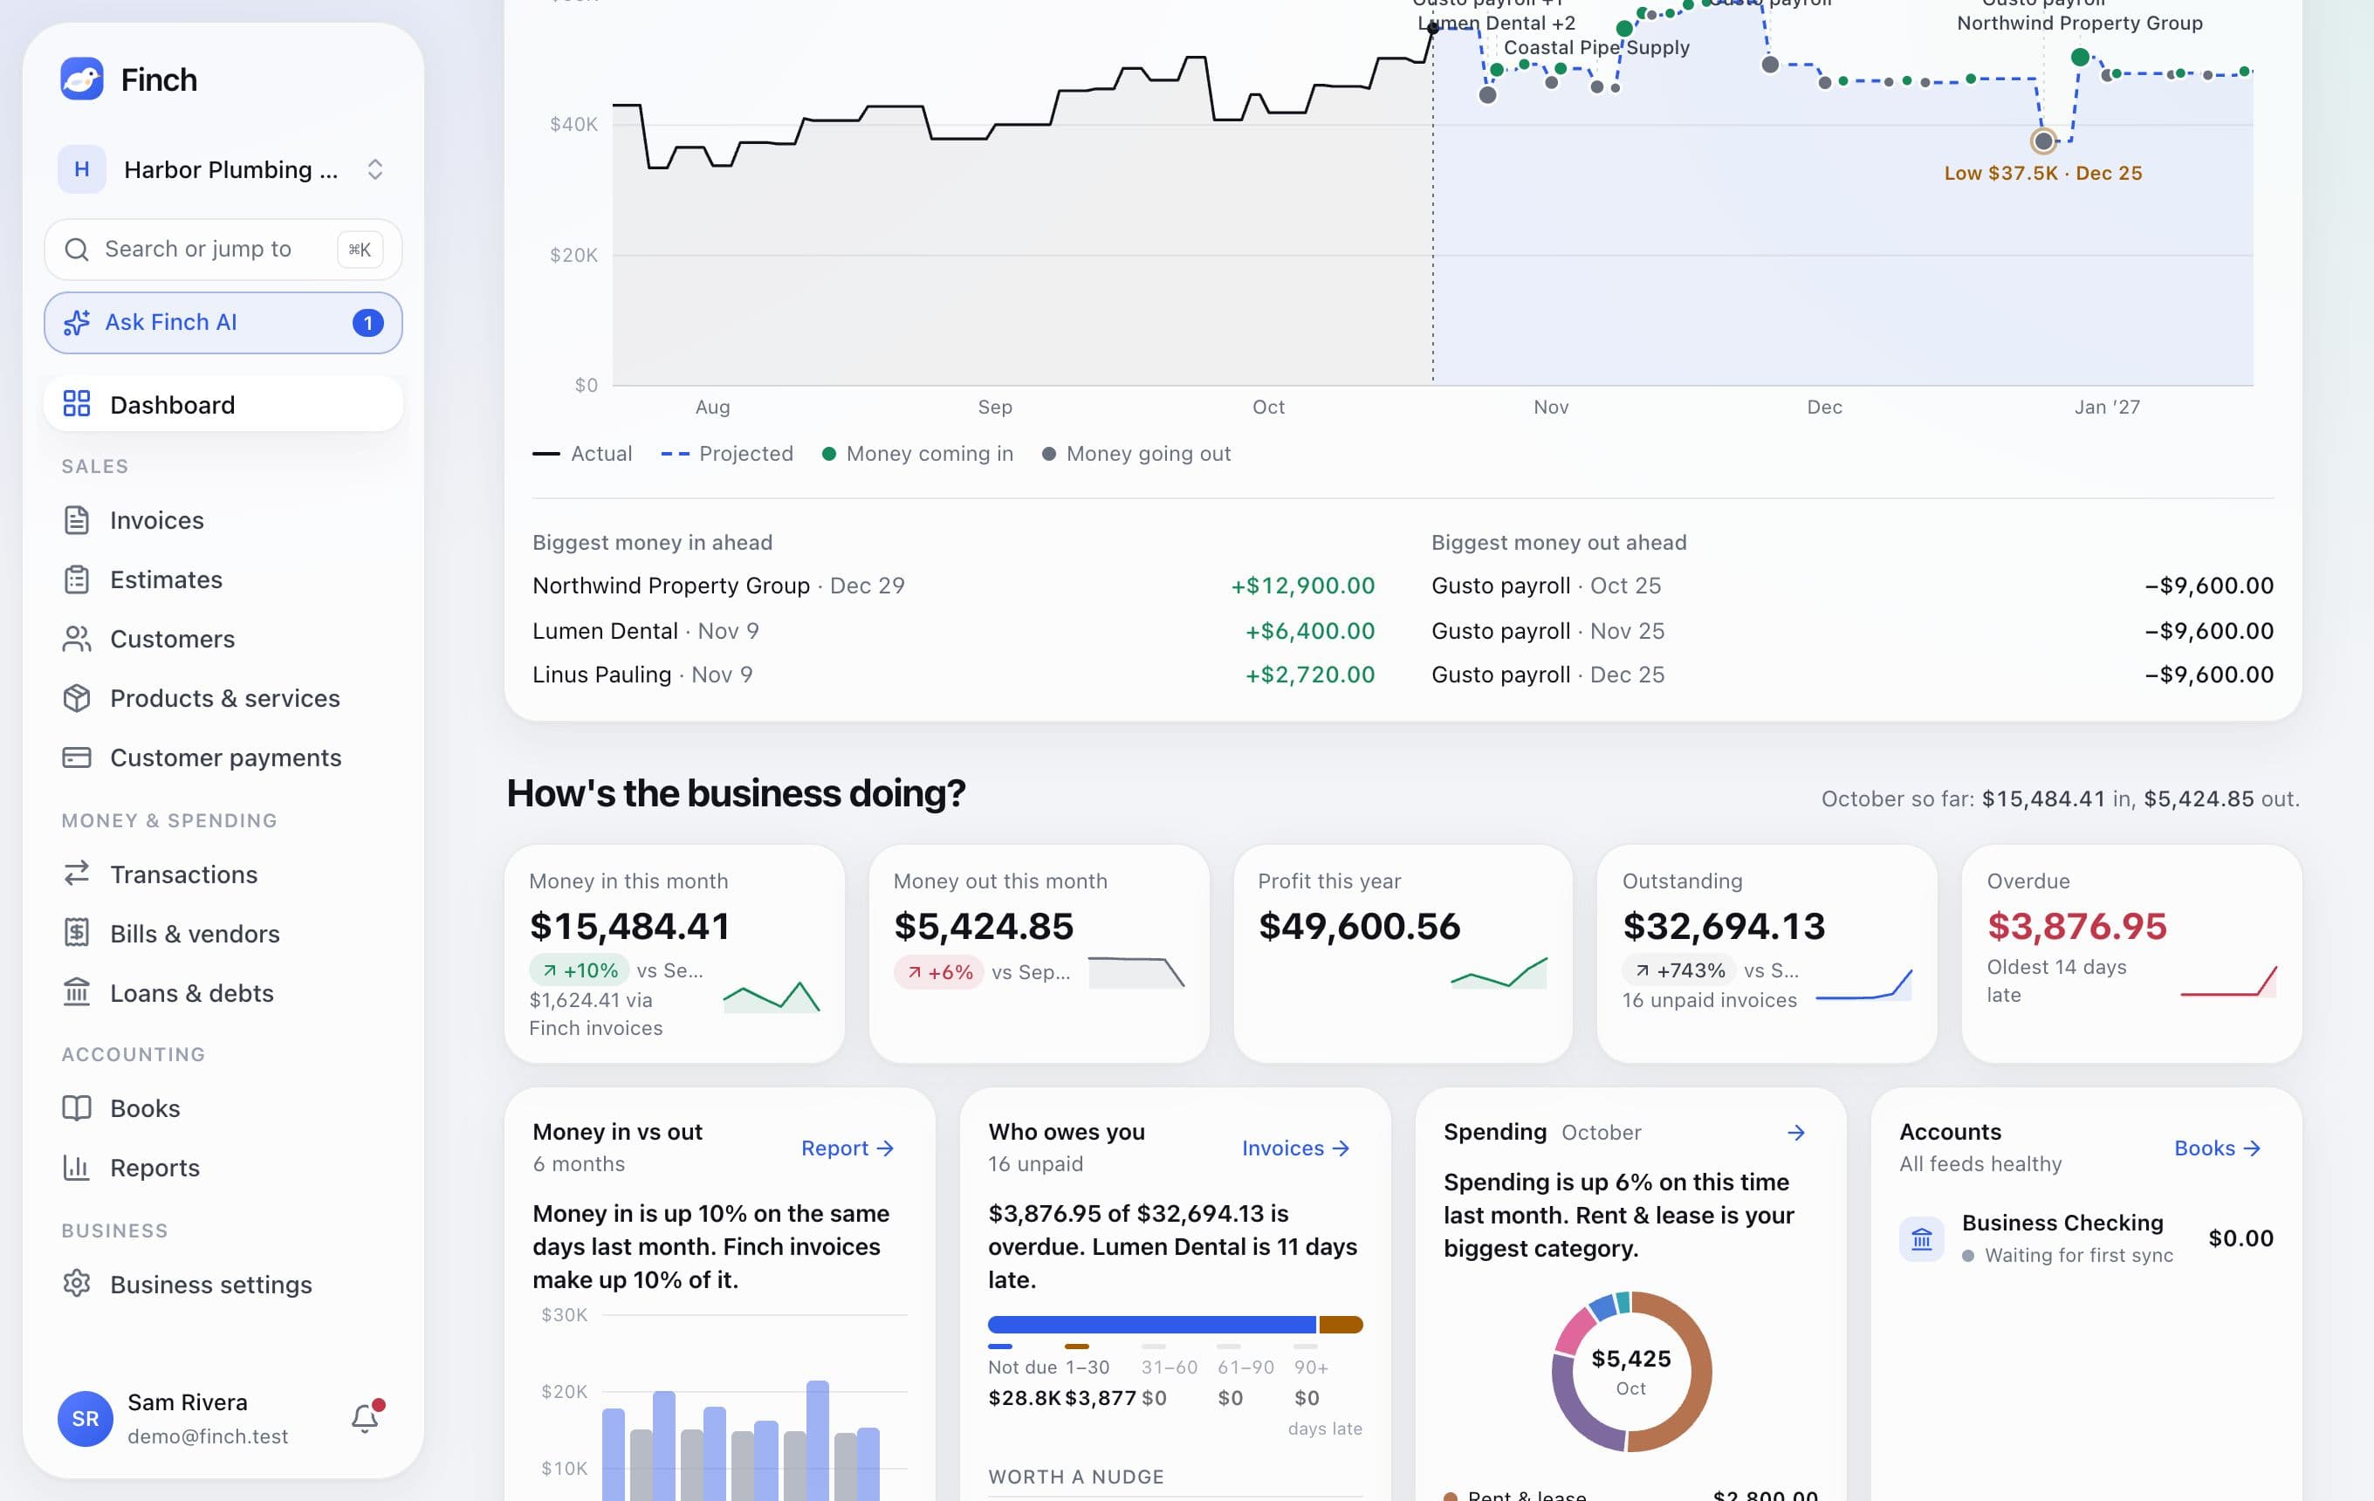Navigate to Reports in the sidebar
The height and width of the screenshot is (1501, 2374).
point(223,1167)
